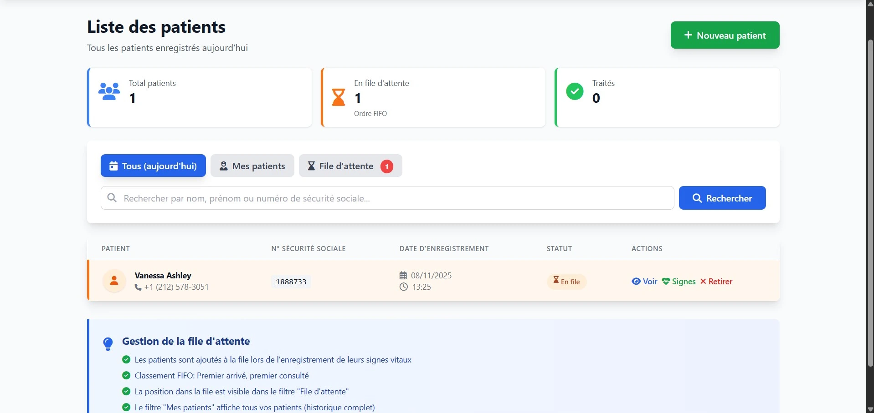This screenshot has width=874, height=413.
Task: Click the calendar icon next to 08/11/2025
Action: click(x=403, y=275)
